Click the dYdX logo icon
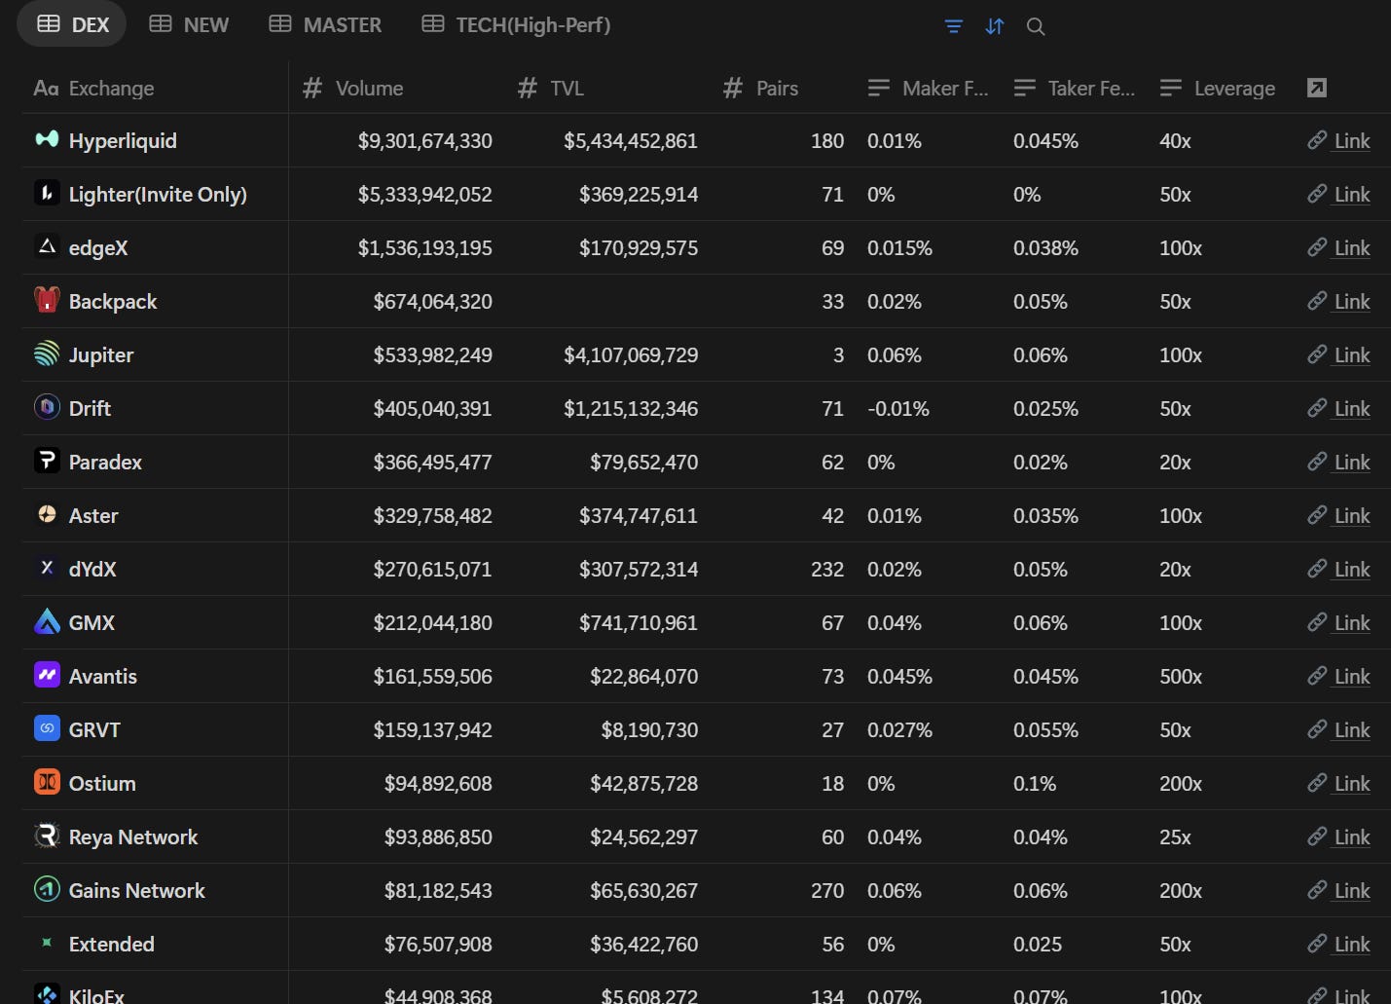The width and height of the screenshot is (1391, 1004). click(47, 568)
